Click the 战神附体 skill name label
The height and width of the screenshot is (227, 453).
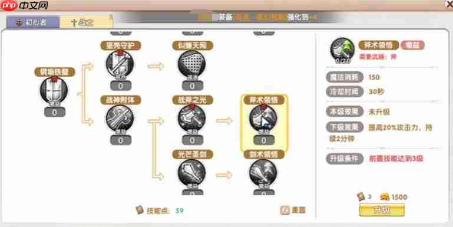point(121,100)
